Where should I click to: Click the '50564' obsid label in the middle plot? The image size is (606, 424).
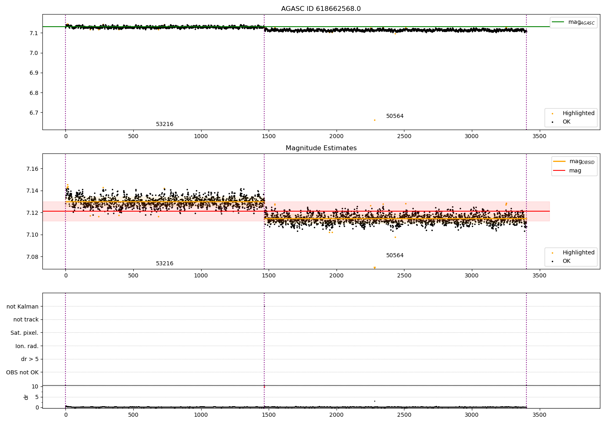395,256
